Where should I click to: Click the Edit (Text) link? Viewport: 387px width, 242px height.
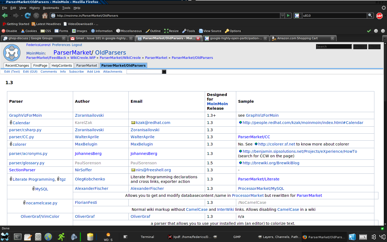[x=12, y=72]
